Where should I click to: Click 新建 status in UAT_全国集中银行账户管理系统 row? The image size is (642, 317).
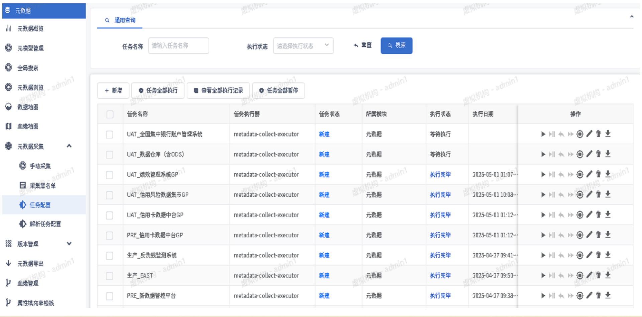tap(324, 134)
